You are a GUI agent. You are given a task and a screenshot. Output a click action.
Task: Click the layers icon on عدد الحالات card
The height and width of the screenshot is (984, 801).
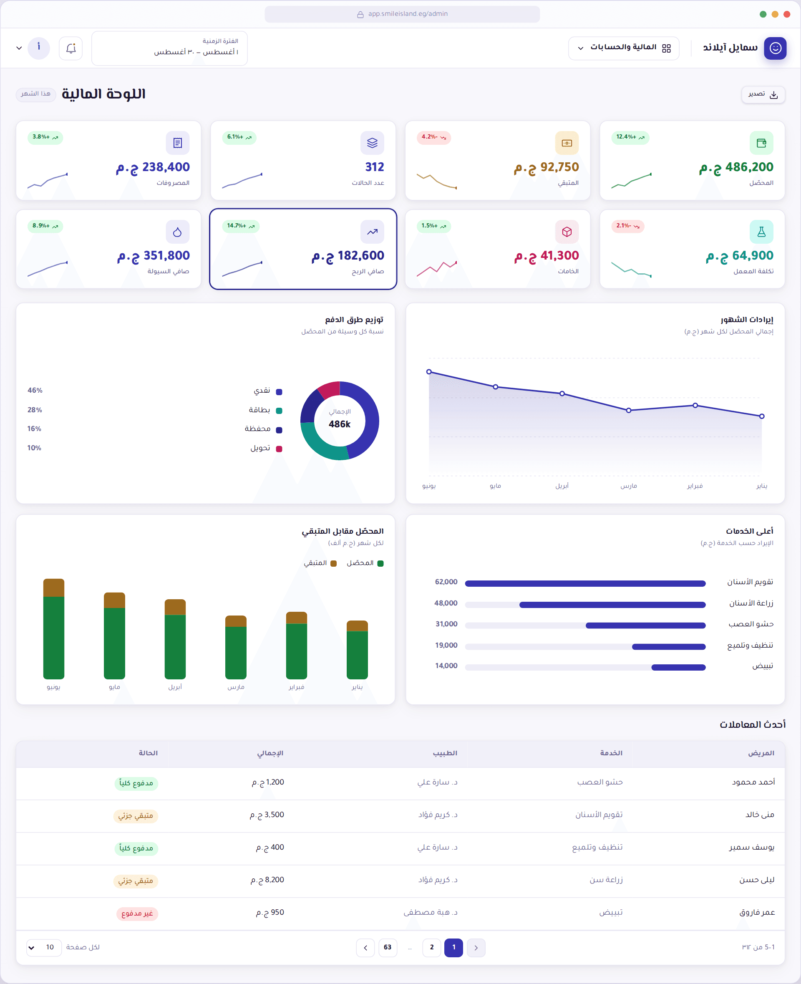[372, 143]
